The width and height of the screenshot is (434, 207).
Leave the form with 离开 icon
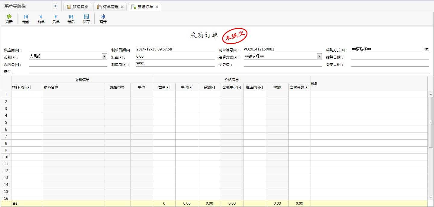click(103, 17)
